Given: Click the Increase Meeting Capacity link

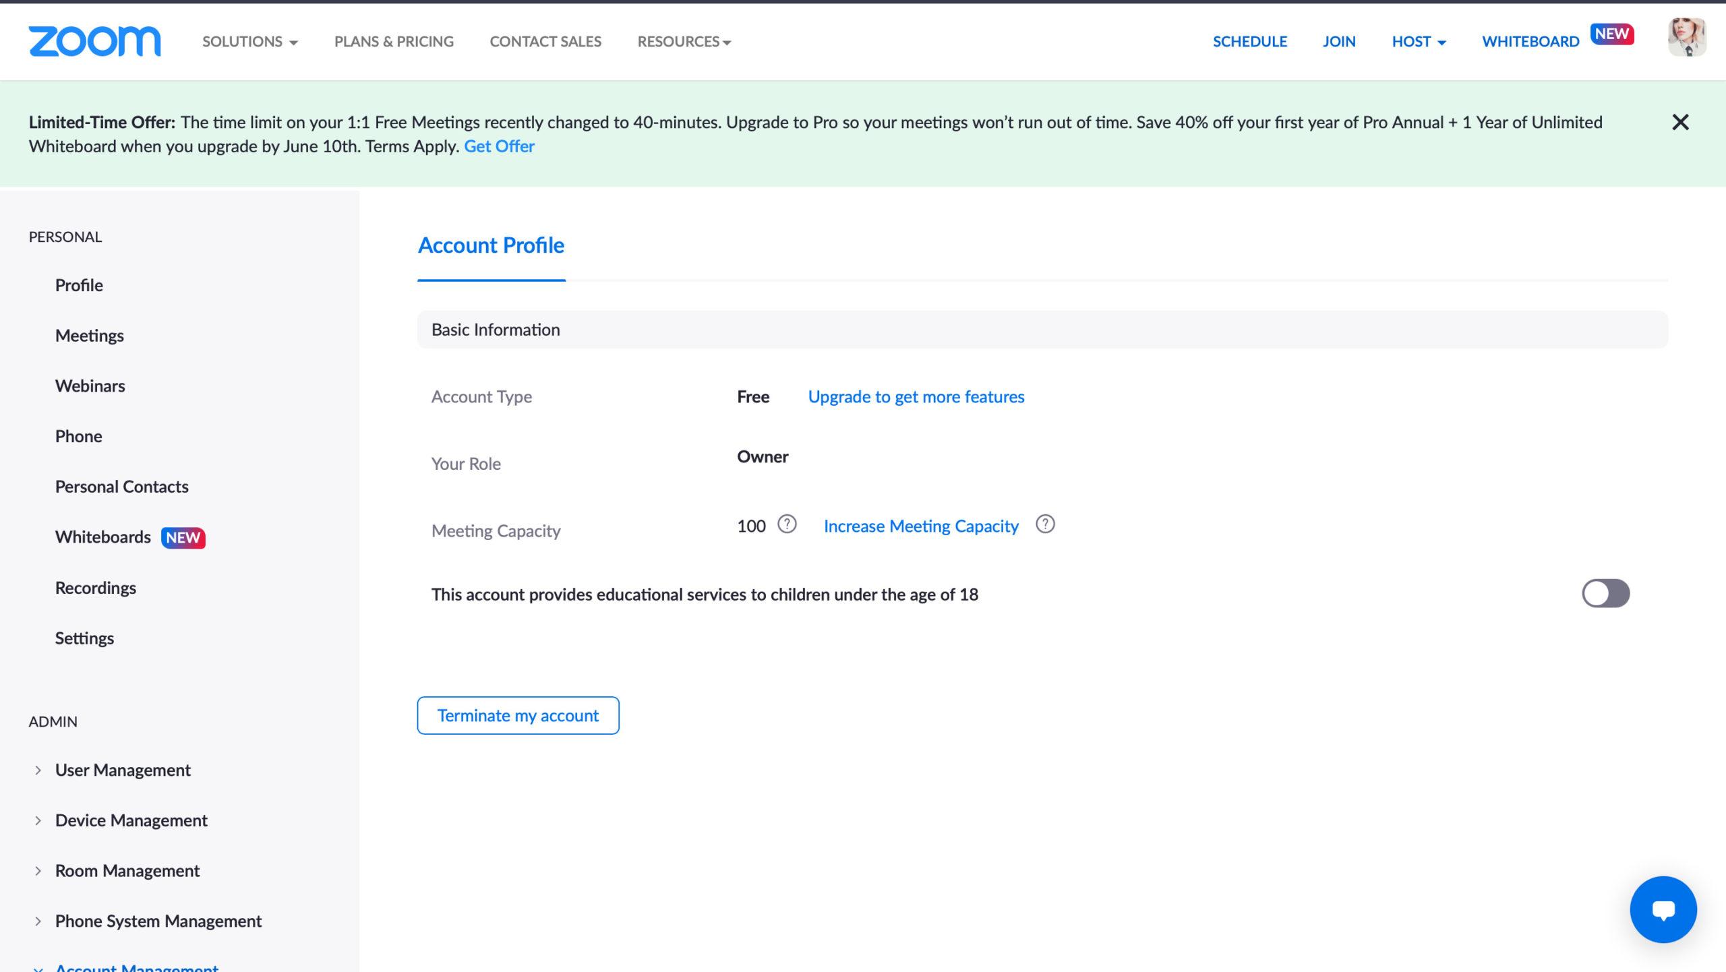Looking at the screenshot, I should (920, 526).
